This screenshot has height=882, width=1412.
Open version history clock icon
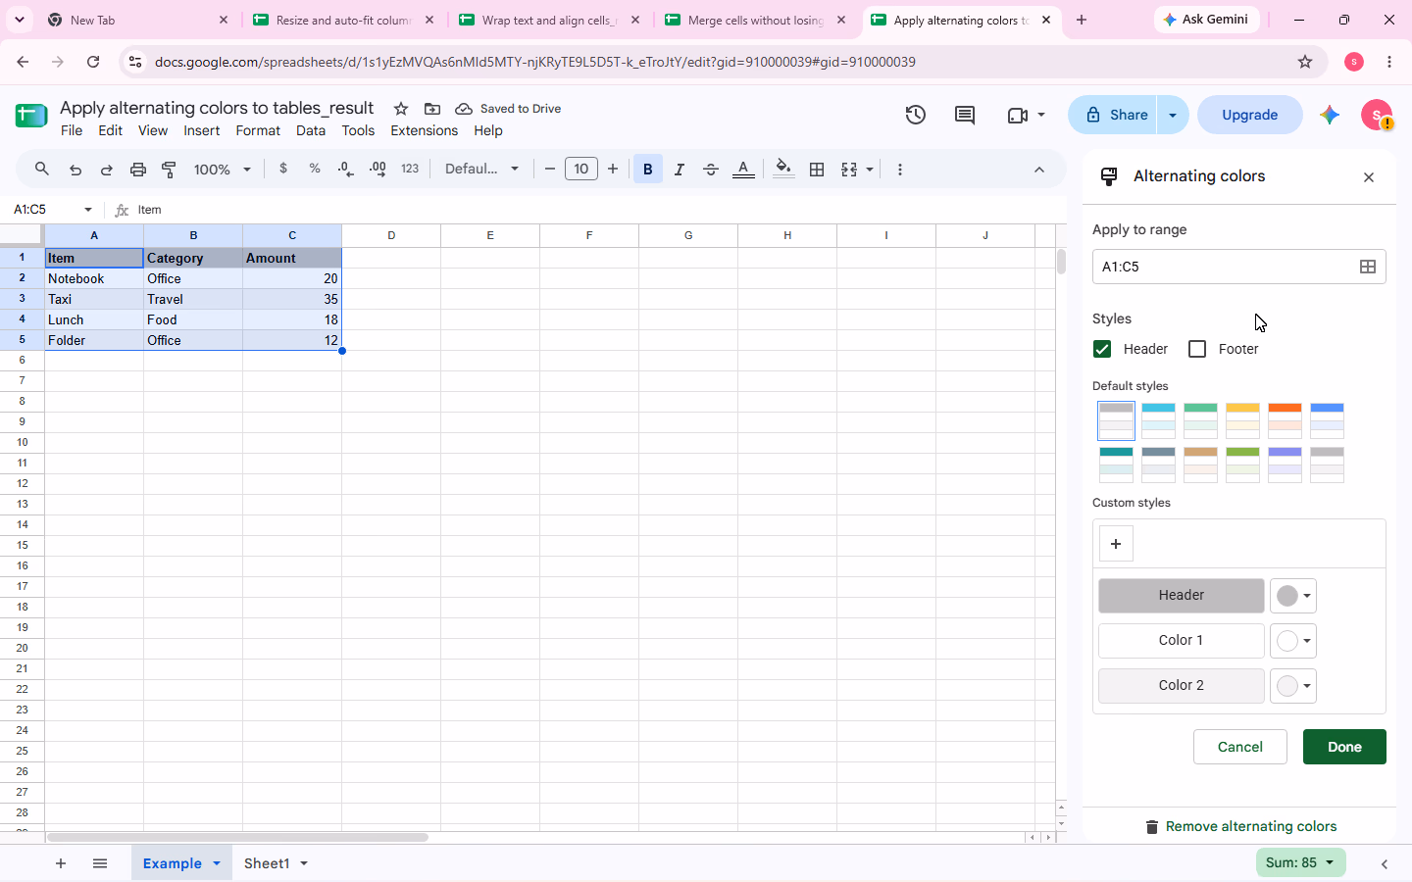point(916,115)
